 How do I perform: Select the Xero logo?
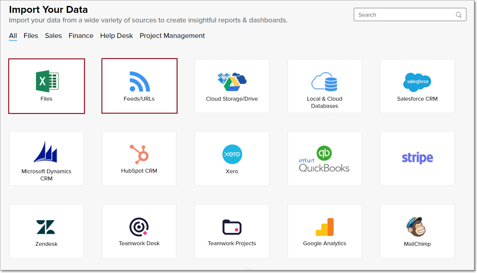(232, 154)
